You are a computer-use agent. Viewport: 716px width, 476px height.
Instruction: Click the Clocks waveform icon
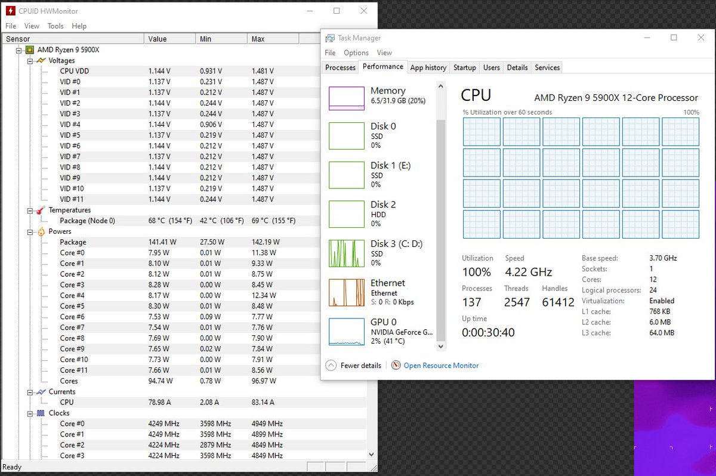tap(41, 413)
